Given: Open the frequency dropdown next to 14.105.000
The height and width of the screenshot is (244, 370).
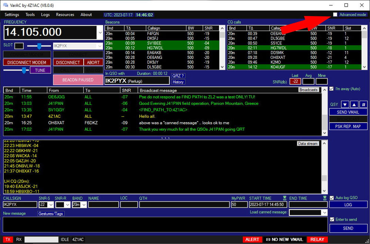Looking at the screenshot, I should coord(100,32).
